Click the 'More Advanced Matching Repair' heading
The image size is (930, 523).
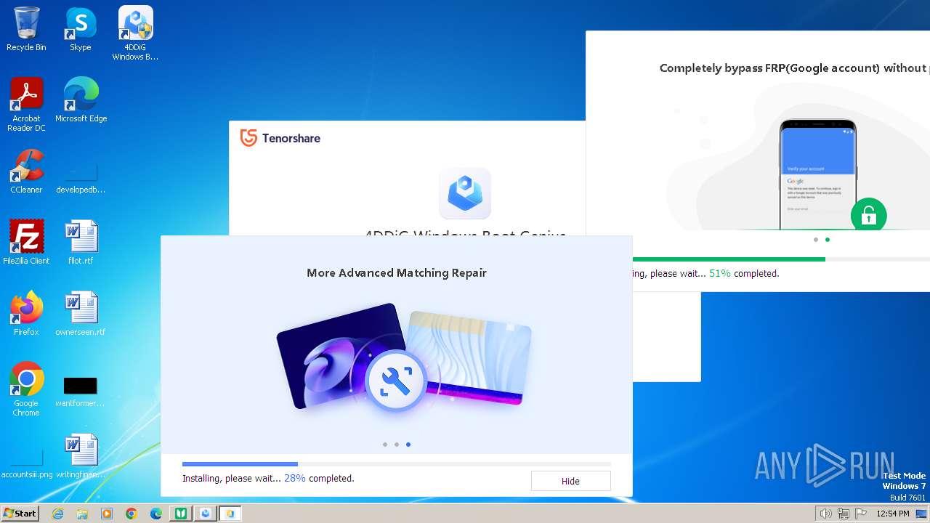coord(397,273)
